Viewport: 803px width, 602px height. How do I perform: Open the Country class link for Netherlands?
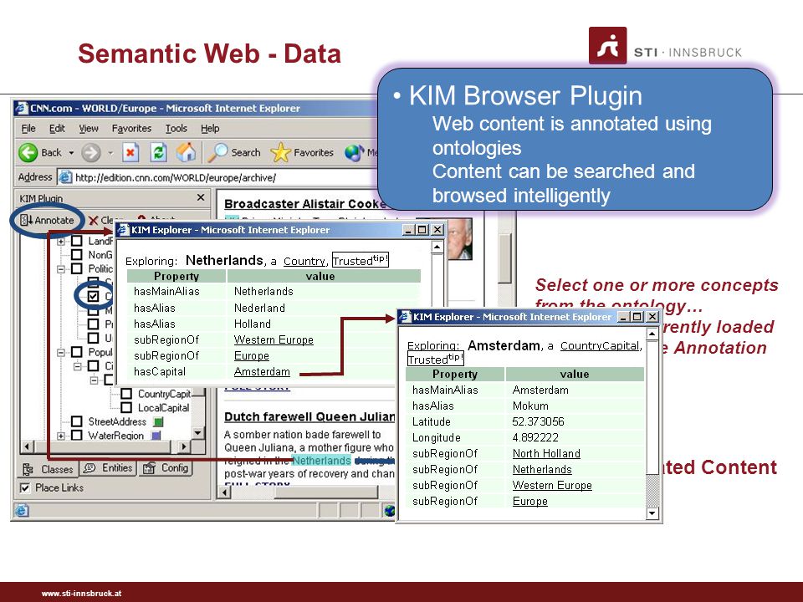click(x=304, y=261)
